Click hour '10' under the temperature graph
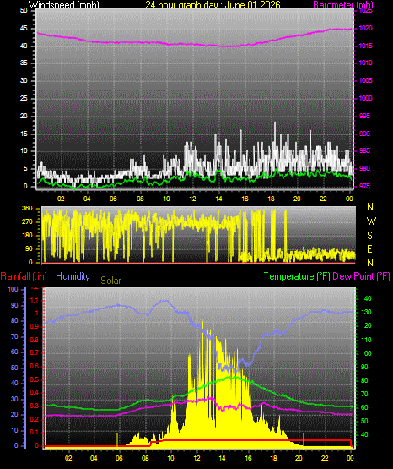Viewport: 393px width, 469px height. point(170,458)
